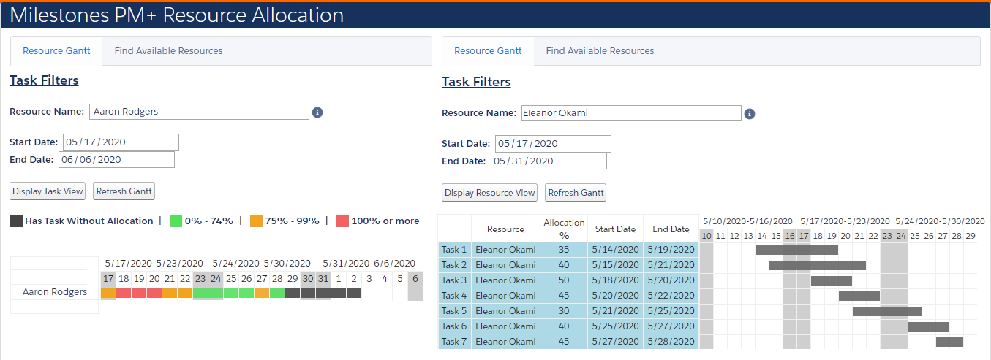
Task: Open Find Available Resources tab in right panel
Action: [600, 51]
